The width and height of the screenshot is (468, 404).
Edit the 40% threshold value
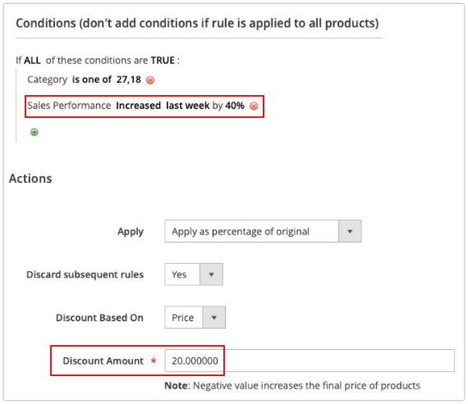[235, 106]
